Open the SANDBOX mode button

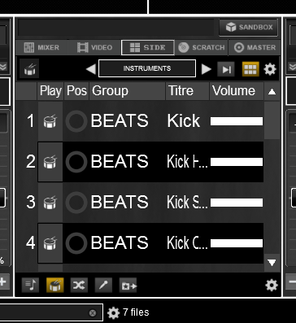point(248,28)
